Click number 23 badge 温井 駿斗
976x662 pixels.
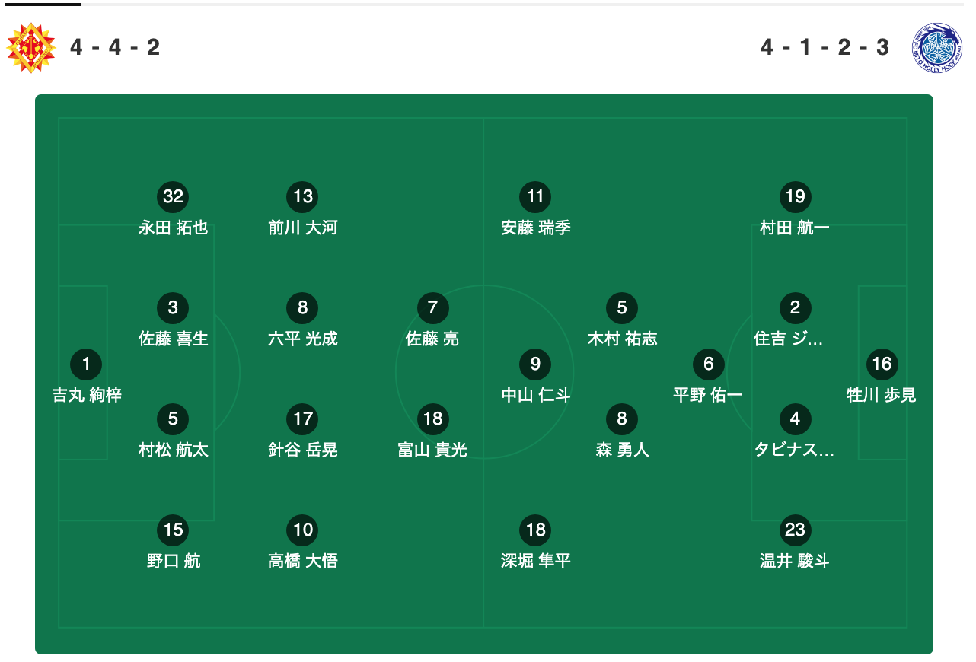pyautogui.click(x=795, y=530)
